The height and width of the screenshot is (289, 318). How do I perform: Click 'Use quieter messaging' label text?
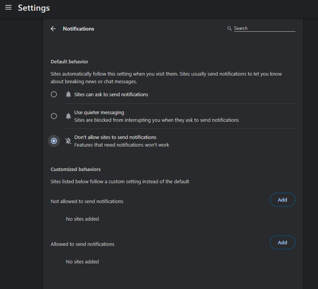(x=99, y=112)
